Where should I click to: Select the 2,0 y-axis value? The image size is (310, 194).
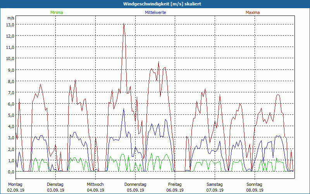(x=12, y=149)
